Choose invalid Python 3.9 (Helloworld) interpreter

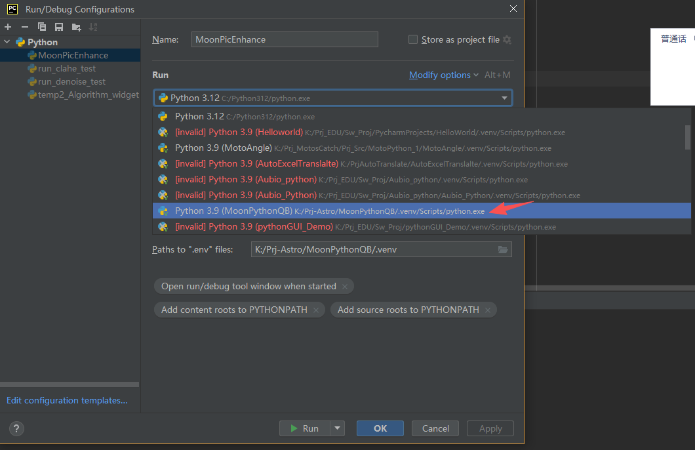(419, 132)
